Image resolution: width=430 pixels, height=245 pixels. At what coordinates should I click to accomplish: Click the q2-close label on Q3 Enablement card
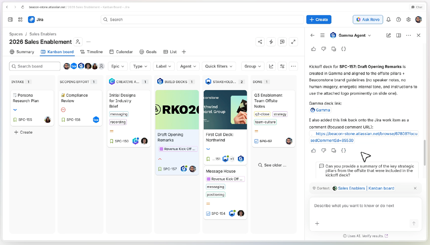click(x=262, y=114)
